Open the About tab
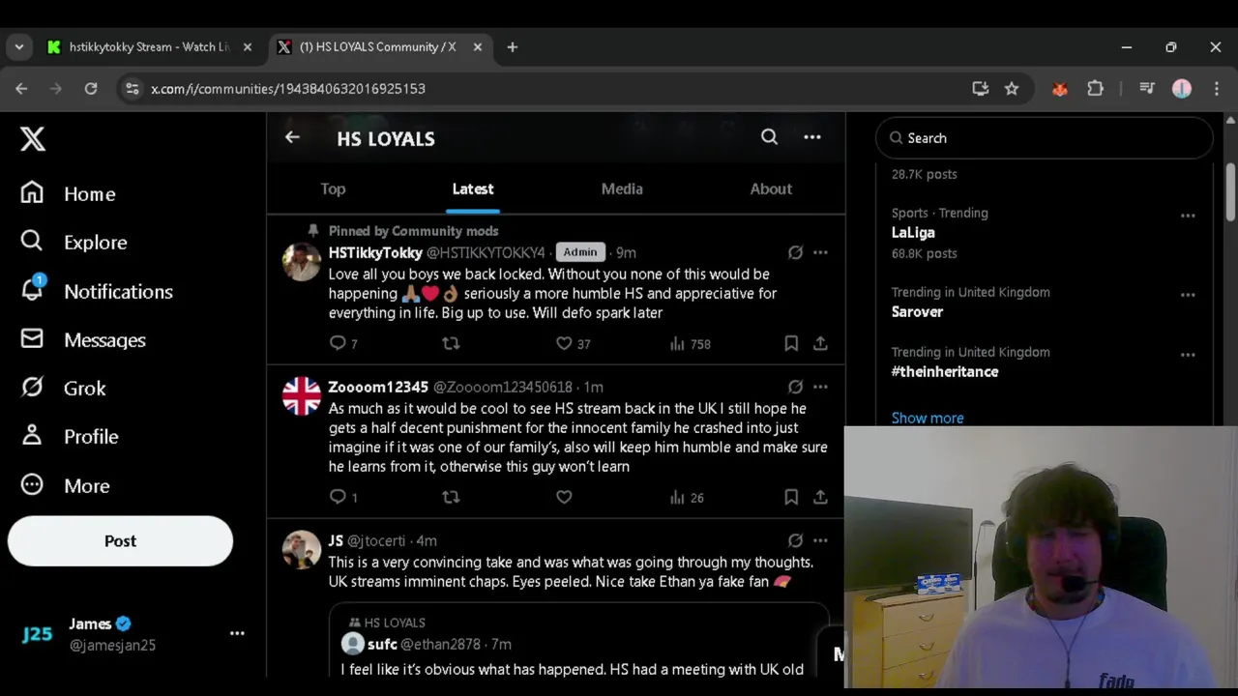Image resolution: width=1238 pixels, height=696 pixels. 771,189
